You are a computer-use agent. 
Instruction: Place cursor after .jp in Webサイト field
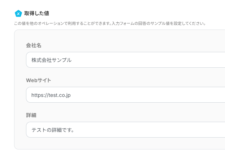(71, 95)
